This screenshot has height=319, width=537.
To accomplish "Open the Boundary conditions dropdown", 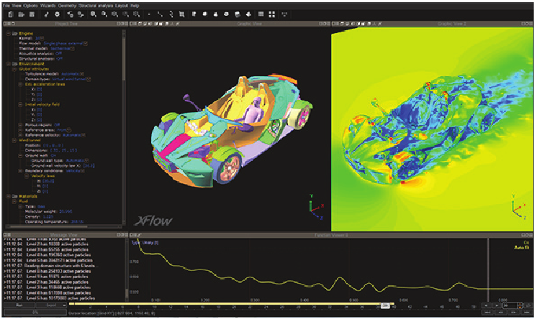I will [83, 171].
